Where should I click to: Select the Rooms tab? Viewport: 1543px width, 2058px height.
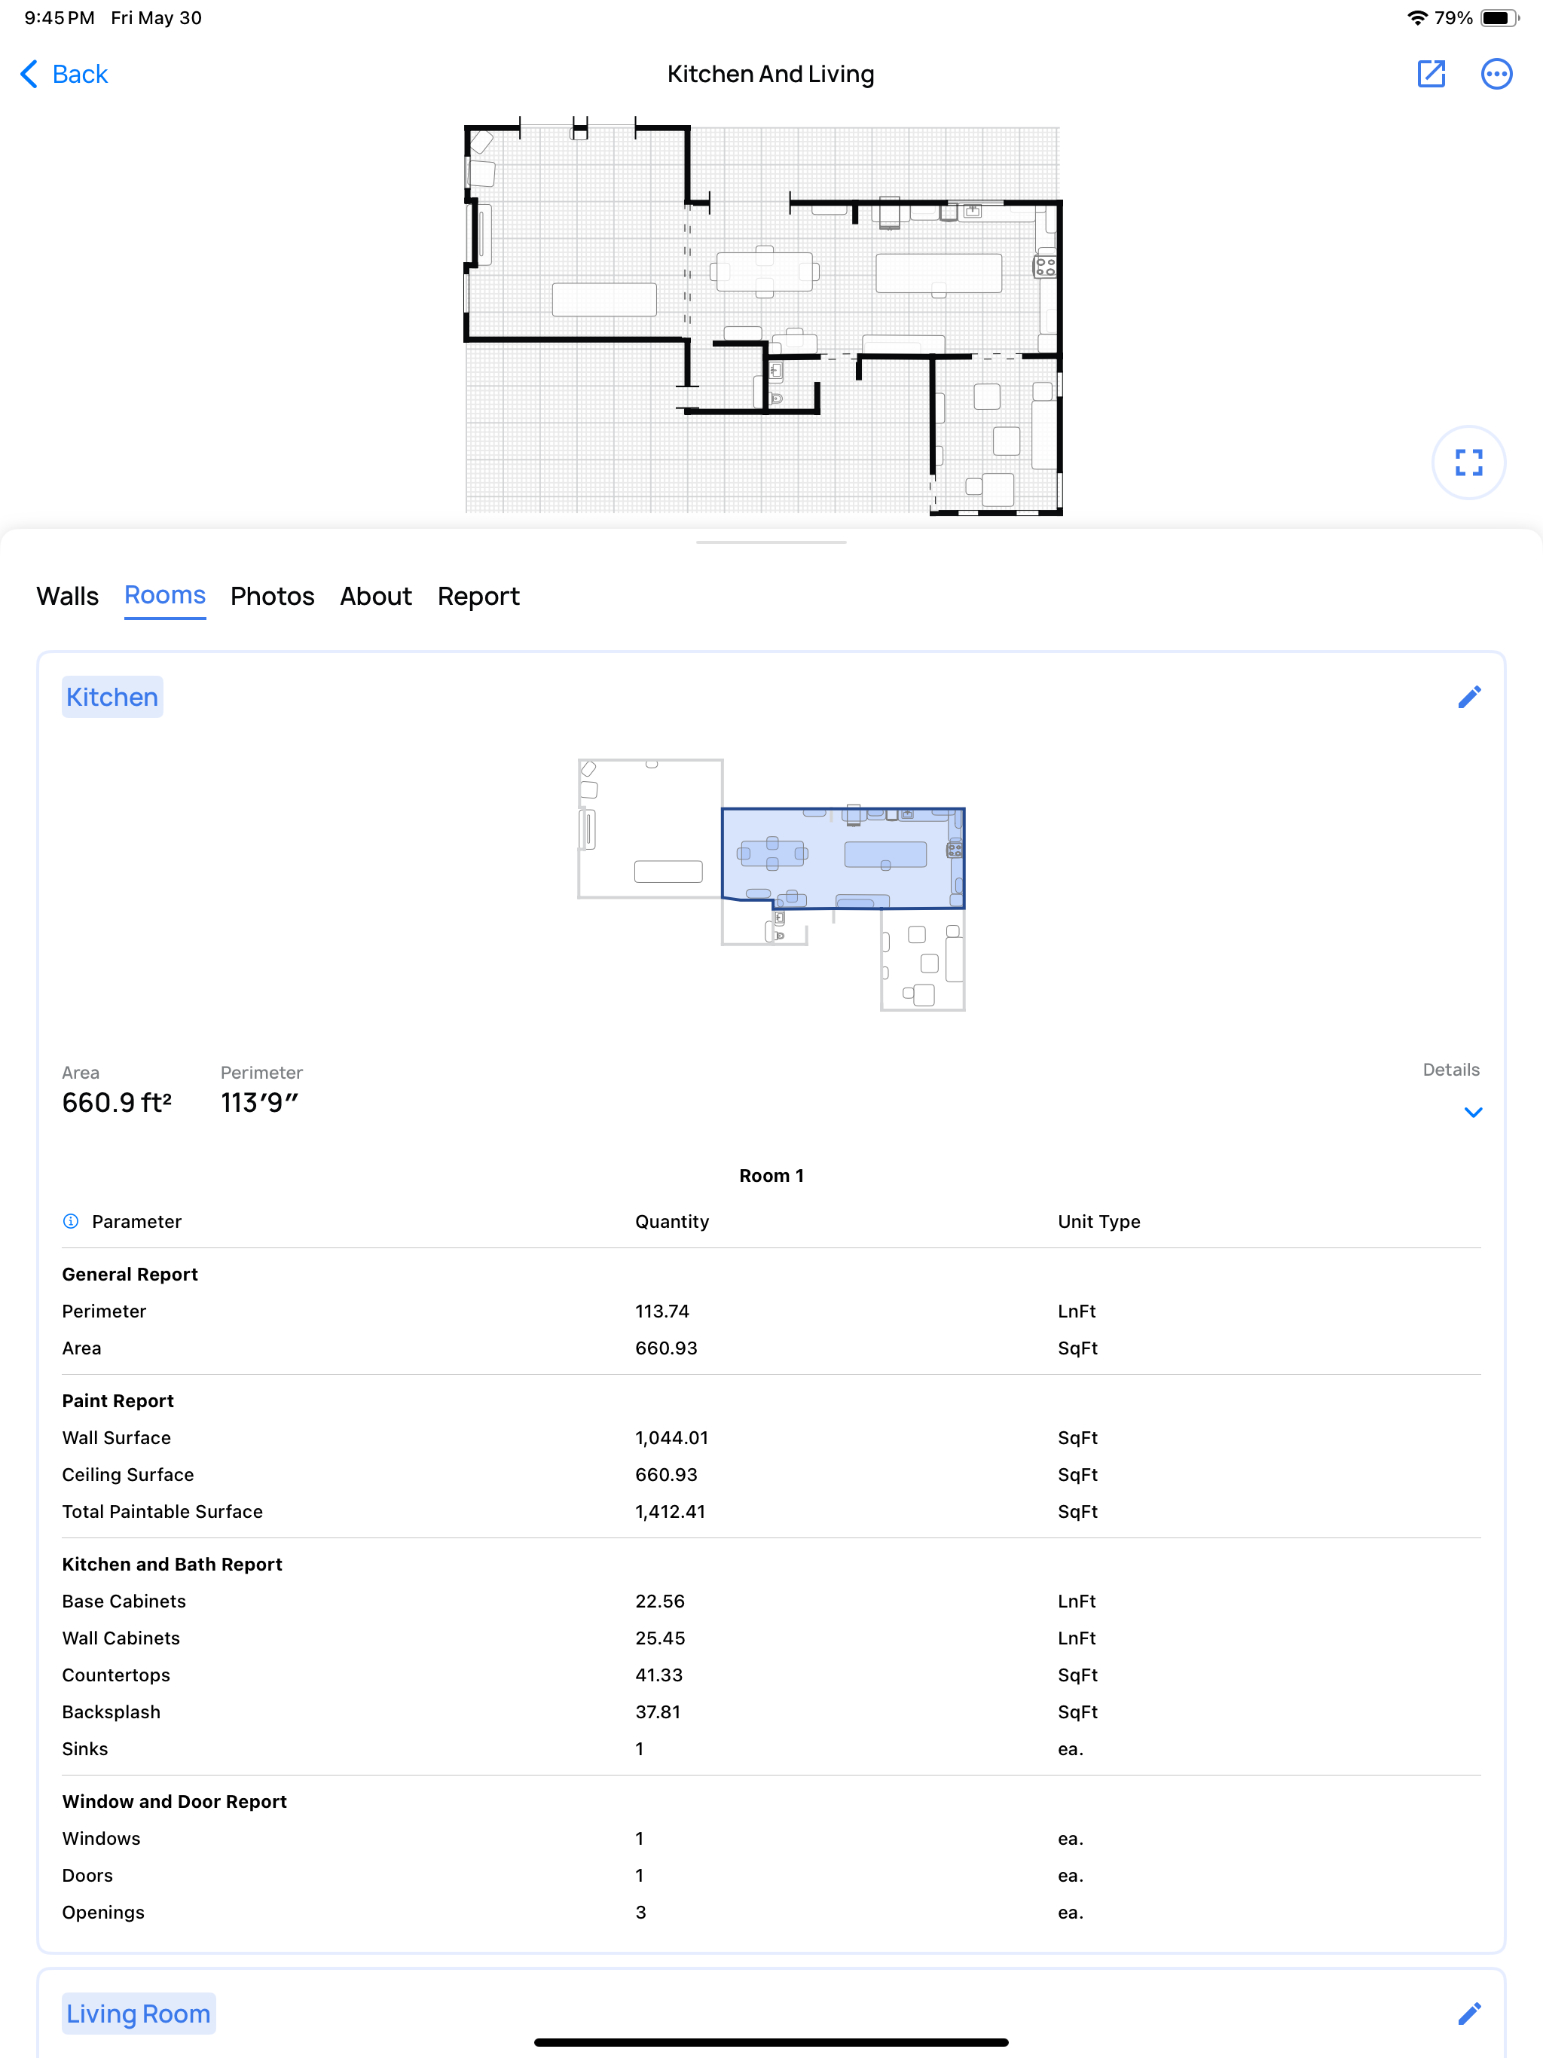click(165, 595)
